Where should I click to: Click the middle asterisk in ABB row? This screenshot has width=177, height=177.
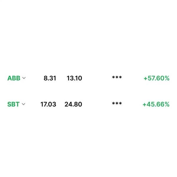(117, 77)
